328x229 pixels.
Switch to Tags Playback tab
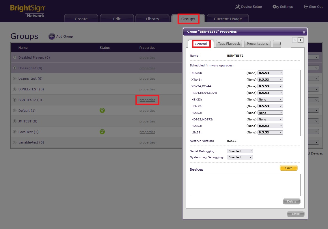pyautogui.click(x=229, y=44)
